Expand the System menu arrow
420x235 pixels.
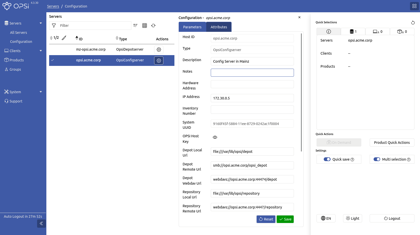41,92
